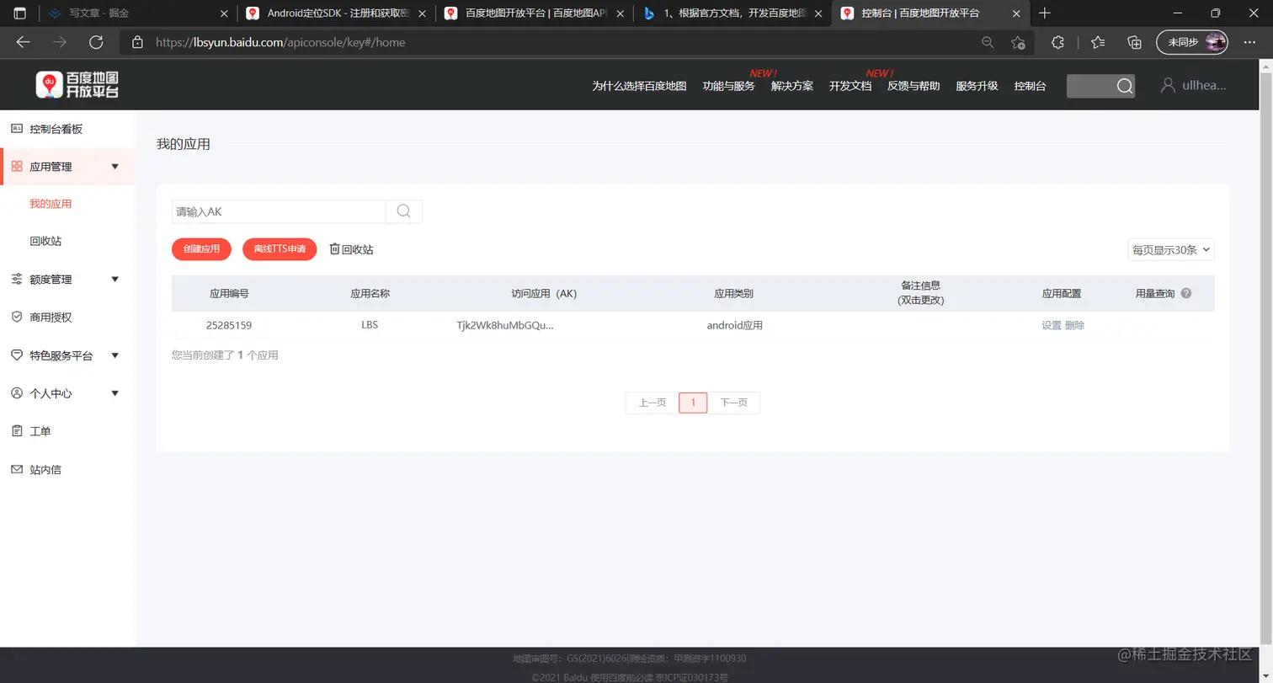Click the Baidu Map Open Platform logo
The image size is (1273, 683).
click(77, 85)
